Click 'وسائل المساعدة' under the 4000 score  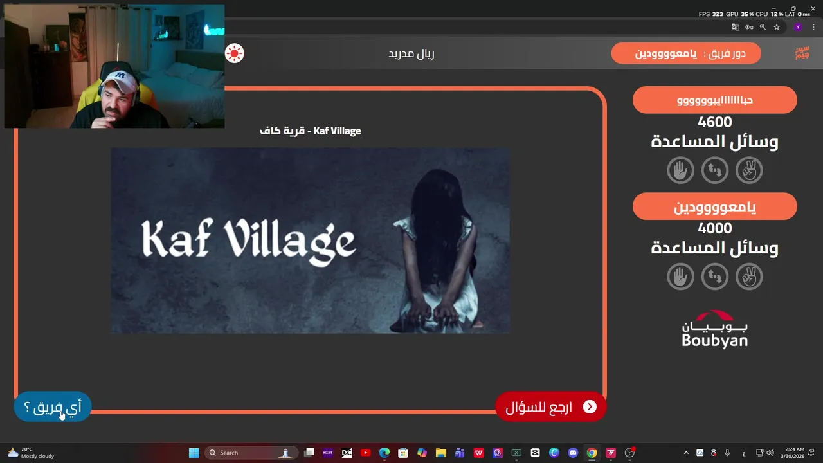715,248
